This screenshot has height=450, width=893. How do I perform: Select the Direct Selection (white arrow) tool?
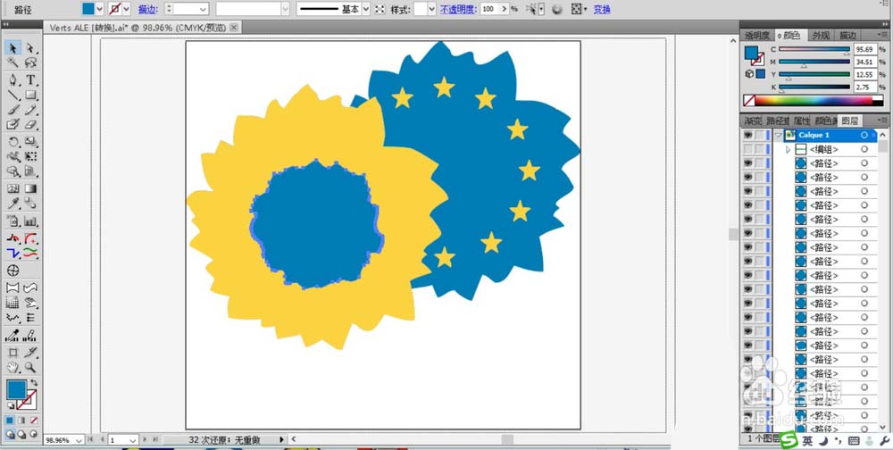pos(30,48)
